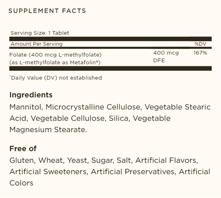Select the Serving Size: 1 Tablet text
Image resolution: width=221 pixels, height=198 pixels.
click(40, 33)
